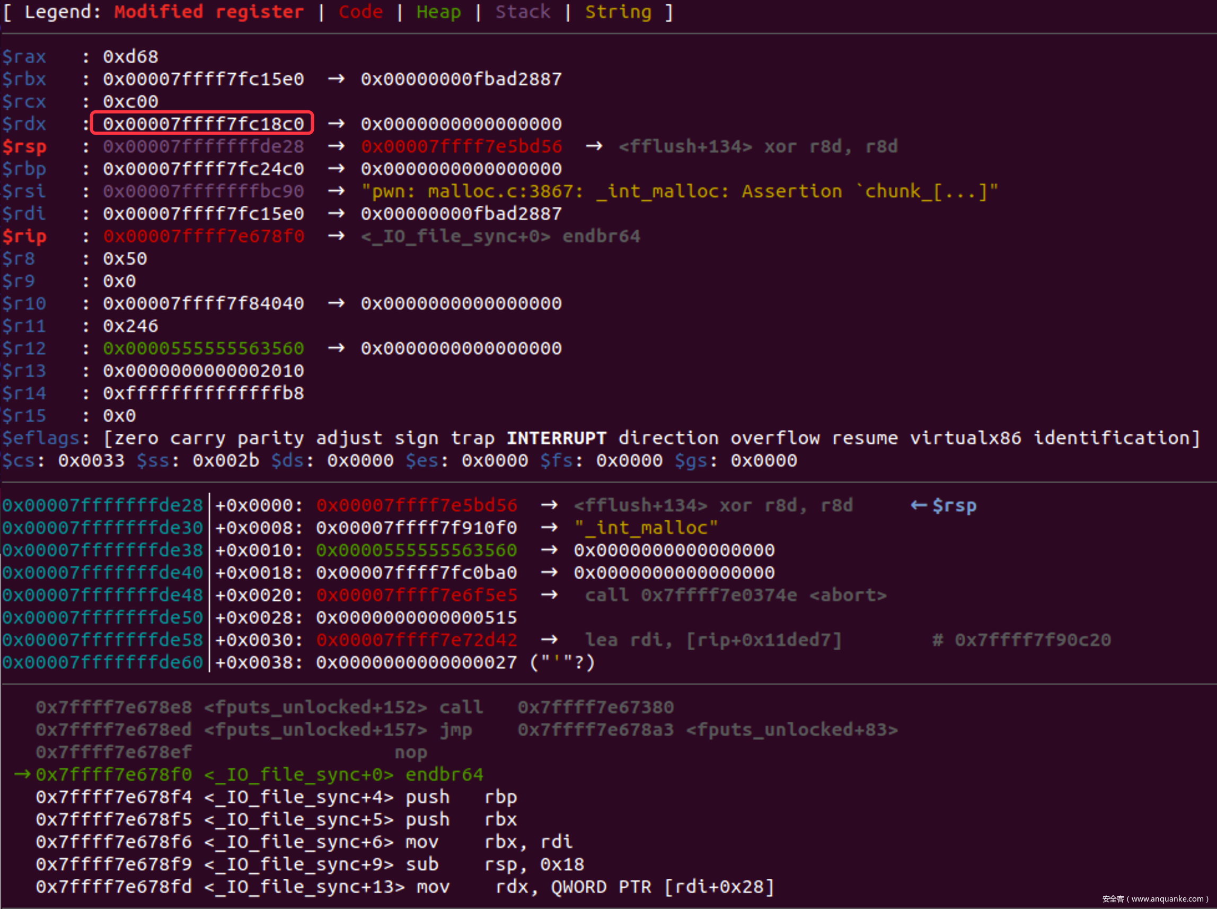
Task: Click the 'call 0x7ffff7e0374e <abort>' text
Action: tap(735, 595)
